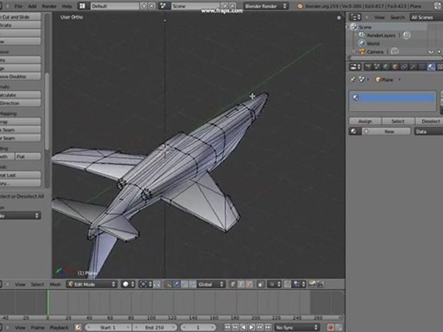Open the viewport shading dropdown
The width and height of the screenshot is (443, 332).
coord(128,285)
